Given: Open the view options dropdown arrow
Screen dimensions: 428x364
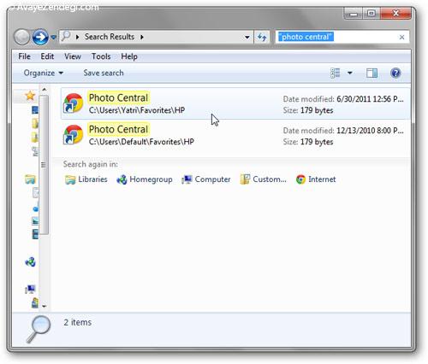Looking at the screenshot, I should pyautogui.click(x=350, y=73).
